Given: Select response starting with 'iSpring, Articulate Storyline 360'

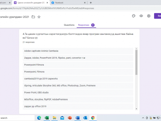Looking at the screenshot, I should pyautogui.click(x=78, y=86).
